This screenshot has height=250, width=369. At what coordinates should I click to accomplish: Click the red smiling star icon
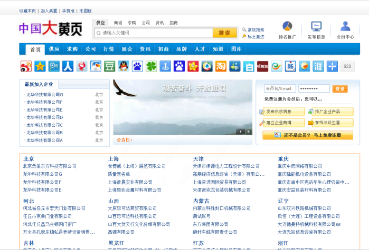pyautogui.click(x=193, y=66)
